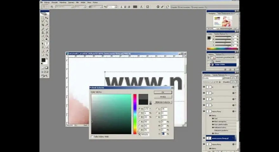
Task: Select the Move tool in toolbox
Action: (x=47, y=18)
